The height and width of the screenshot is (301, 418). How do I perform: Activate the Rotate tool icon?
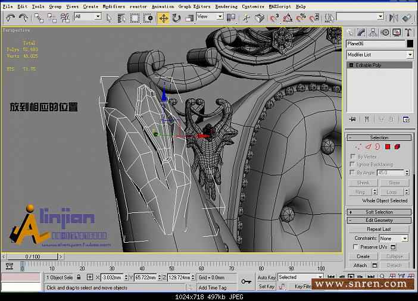[177, 18]
